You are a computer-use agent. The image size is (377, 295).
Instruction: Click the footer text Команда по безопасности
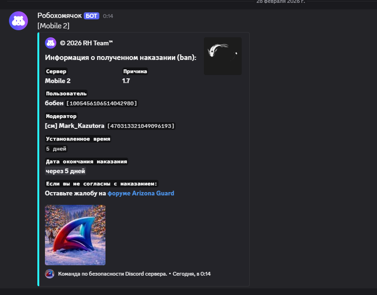point(113,274)
